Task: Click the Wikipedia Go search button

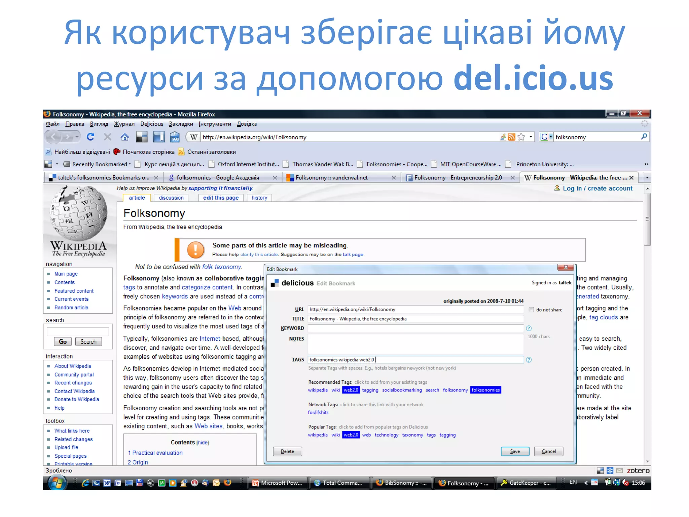Action: tap(63, 342)
